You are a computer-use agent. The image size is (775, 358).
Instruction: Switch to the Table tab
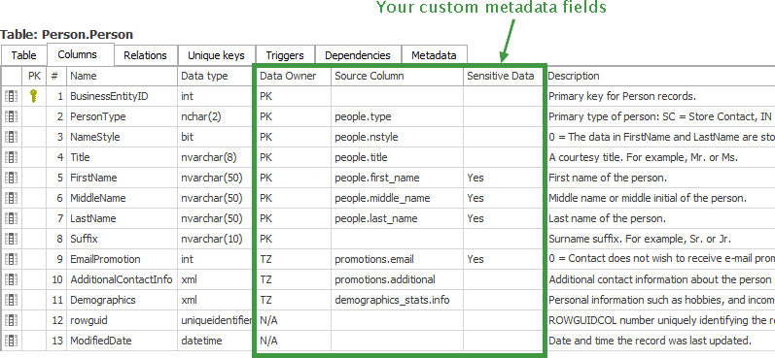pos(23,55)
